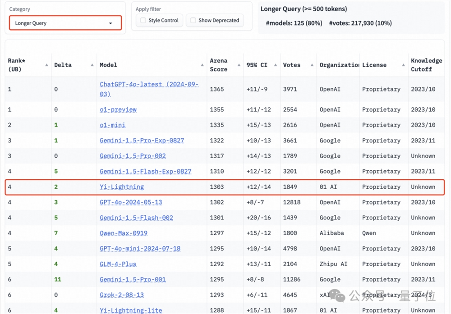Open ChatGPT-4o-latest (2024-09-03) model link
This screenshot has width=451, height=314.
pos(149,89)
